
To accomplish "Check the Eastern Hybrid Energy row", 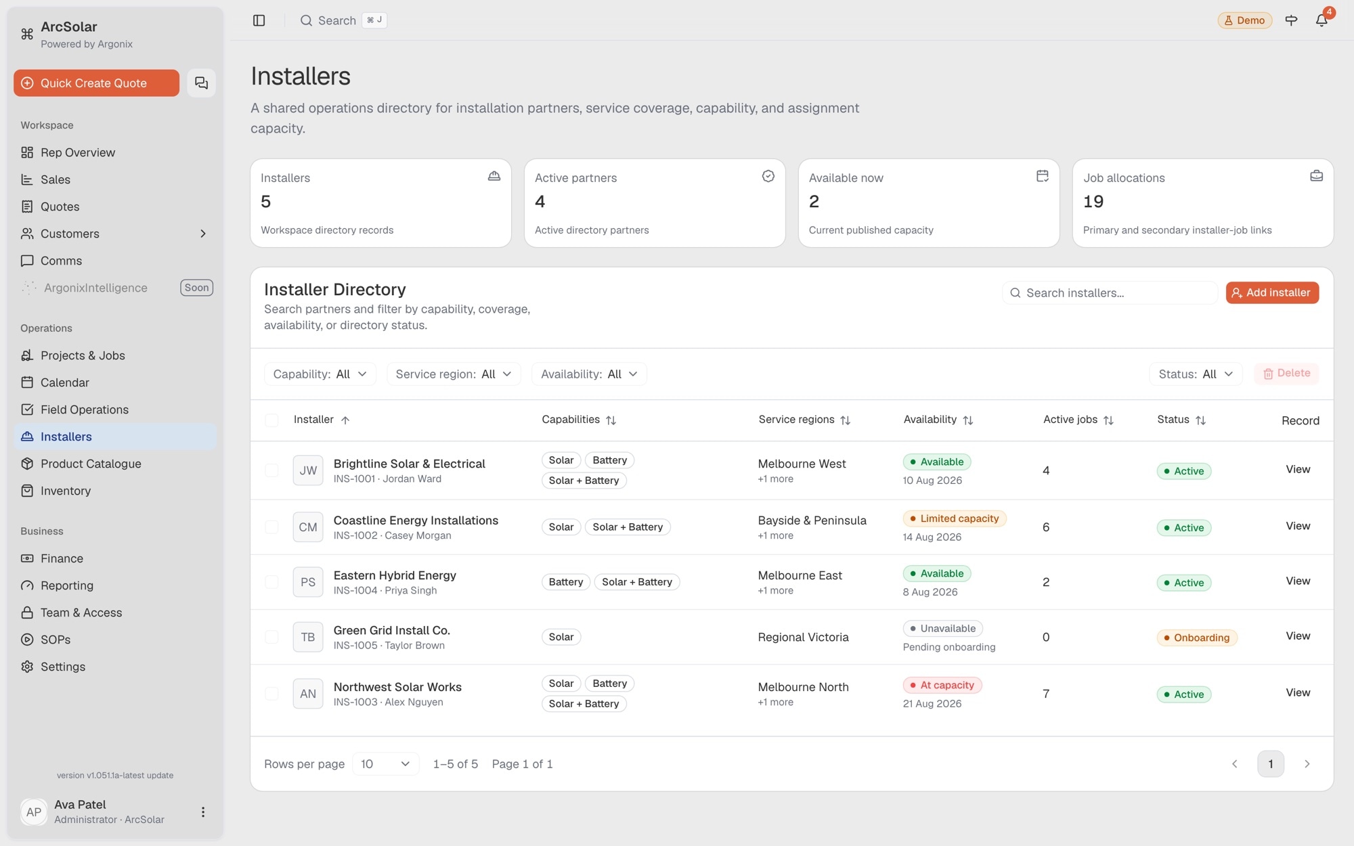I will click(271, 582).
